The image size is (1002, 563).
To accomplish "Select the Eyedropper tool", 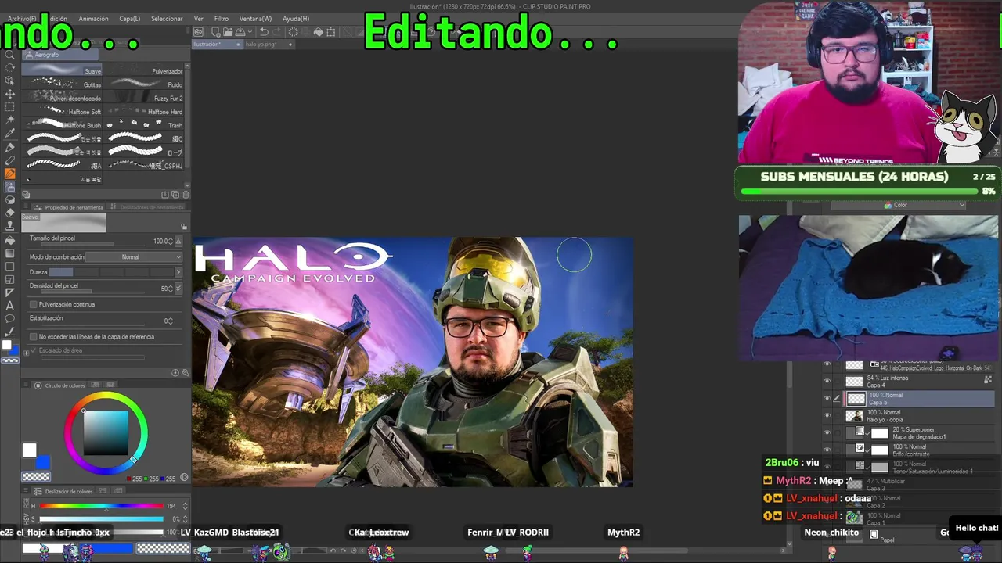I will 10,134.
